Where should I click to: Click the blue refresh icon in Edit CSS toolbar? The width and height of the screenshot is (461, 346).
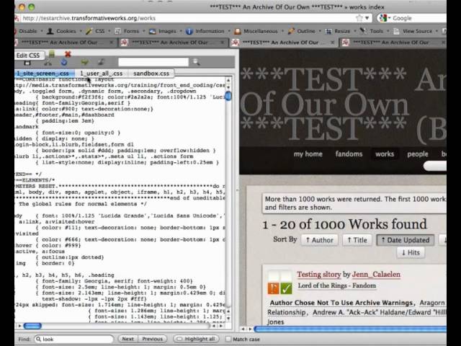coord(64,62)
